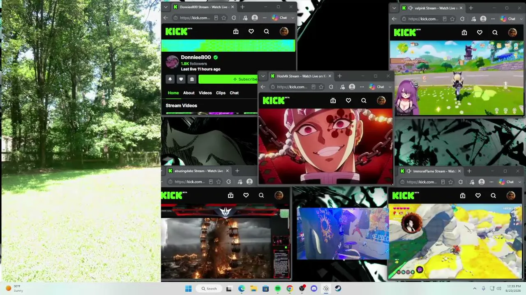
Task: Open Spotify from the taskbar
Action: pos(278,289)
